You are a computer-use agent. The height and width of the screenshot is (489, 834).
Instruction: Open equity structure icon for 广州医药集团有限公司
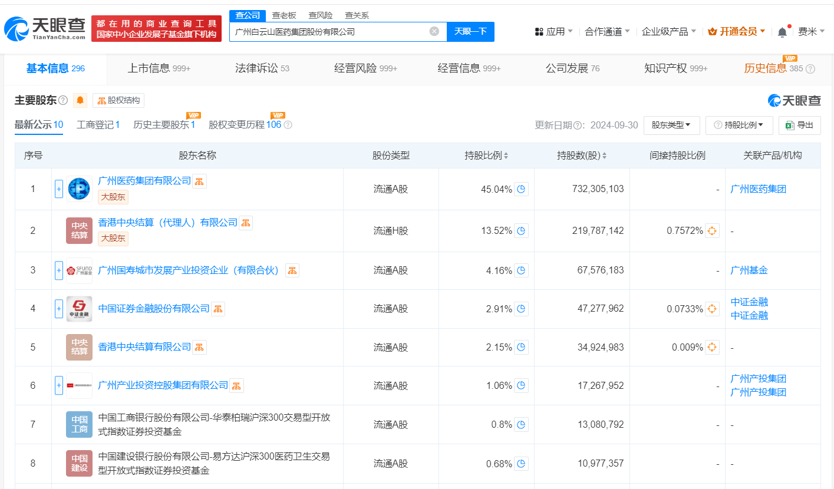(199, 181)
